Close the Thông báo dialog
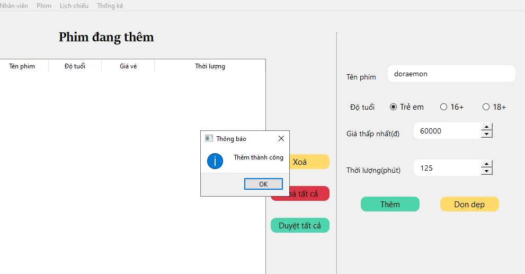The width and height of the screenshot is (525, 274). (x=281, y=138)
